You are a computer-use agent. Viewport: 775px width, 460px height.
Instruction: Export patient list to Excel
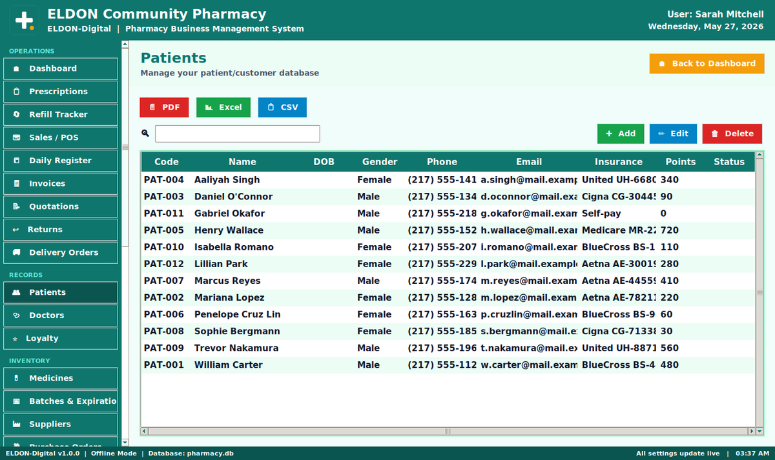(223, 107)
